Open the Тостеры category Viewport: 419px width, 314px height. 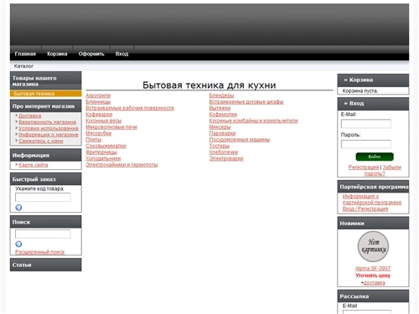220,146
